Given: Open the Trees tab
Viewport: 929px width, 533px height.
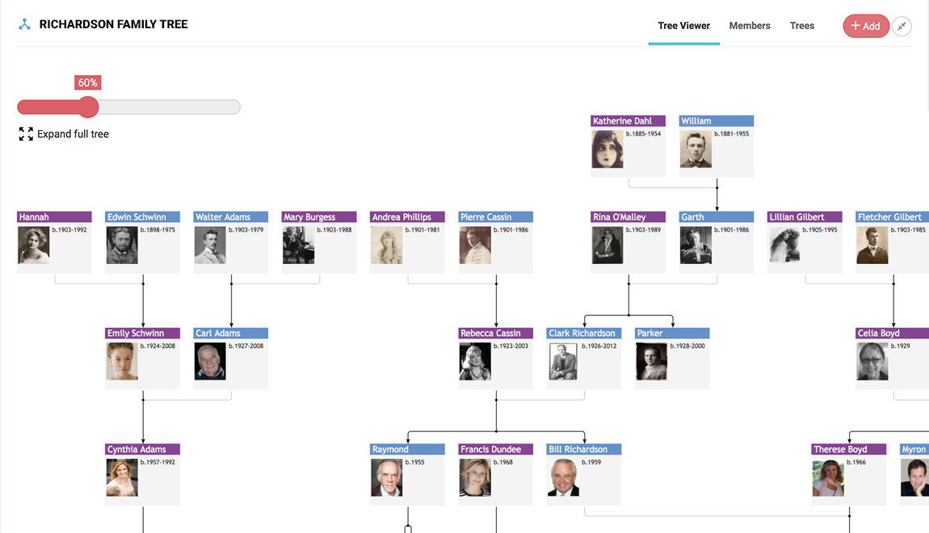Looking at the screenshot, I should (802, 26).
